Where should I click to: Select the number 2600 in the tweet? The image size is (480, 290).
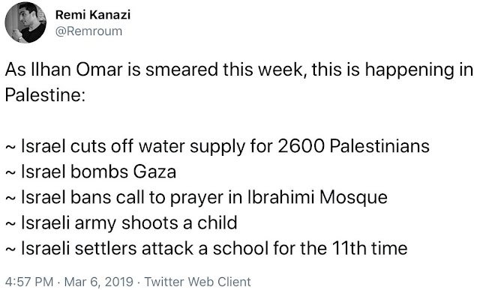301,146
